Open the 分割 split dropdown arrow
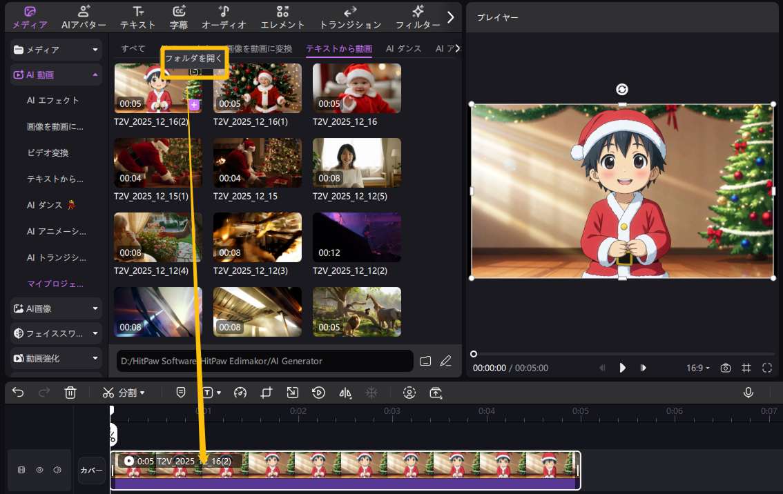The image size is (783, 494). (x=144, y=393)
